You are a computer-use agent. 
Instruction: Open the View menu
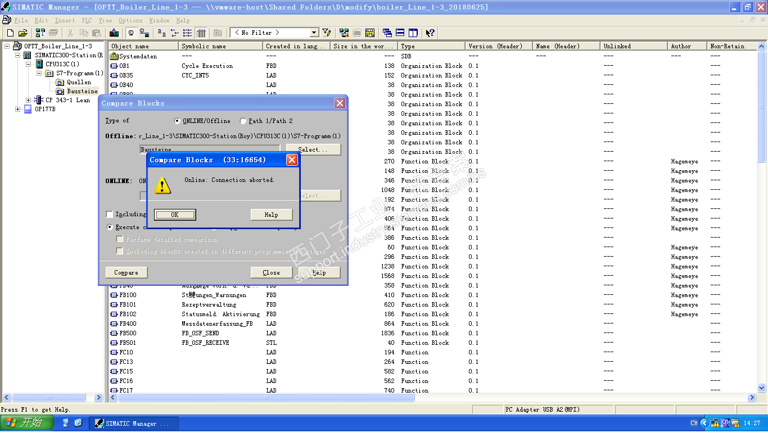click(105, 21)
